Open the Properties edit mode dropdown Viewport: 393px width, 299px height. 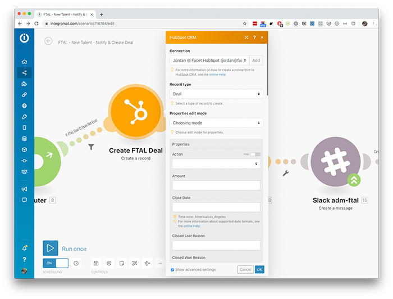216,123
